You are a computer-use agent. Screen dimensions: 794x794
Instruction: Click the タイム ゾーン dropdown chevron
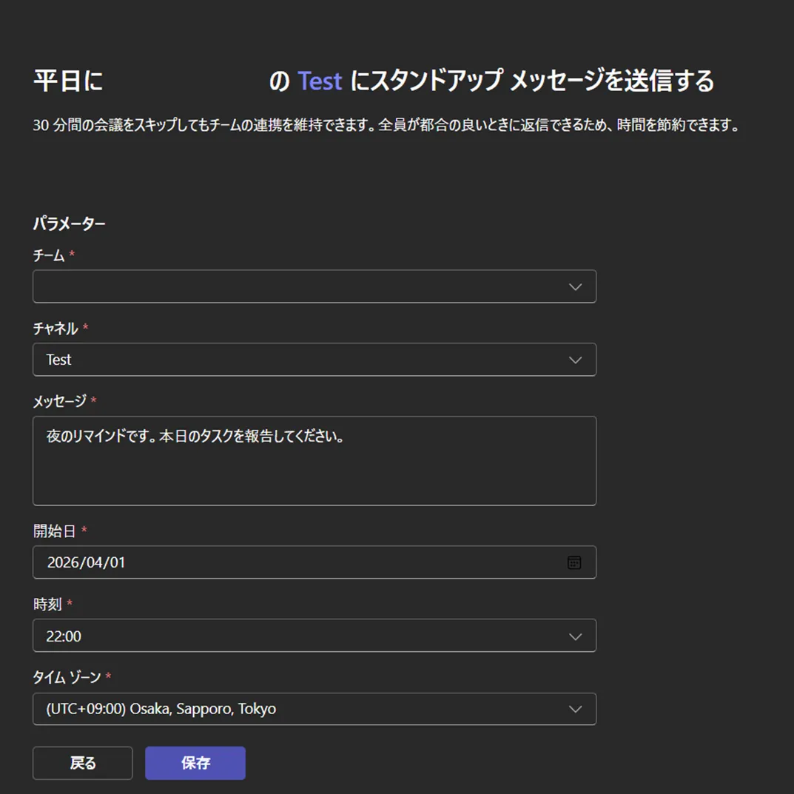click(575, 708)
